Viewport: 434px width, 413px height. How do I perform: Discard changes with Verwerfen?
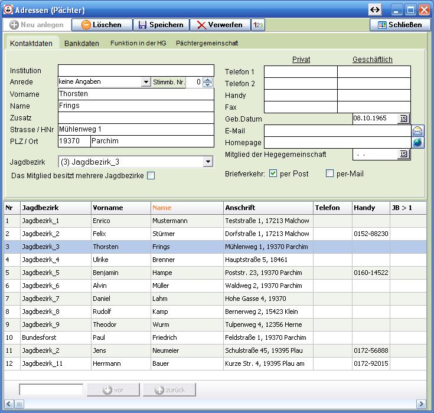[x=220, y=25]
